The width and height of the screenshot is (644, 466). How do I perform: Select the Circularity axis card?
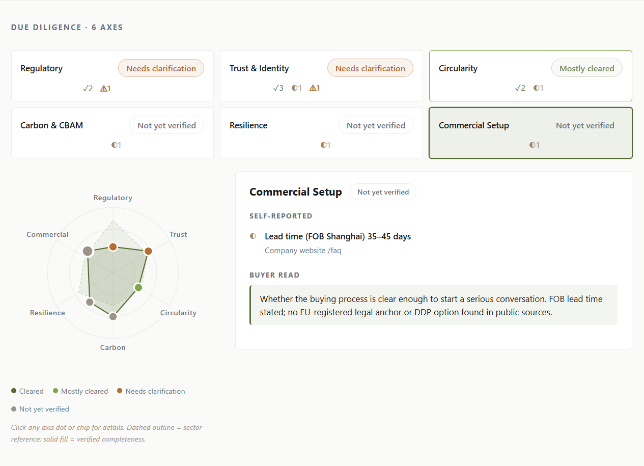[x=530, y=76]
